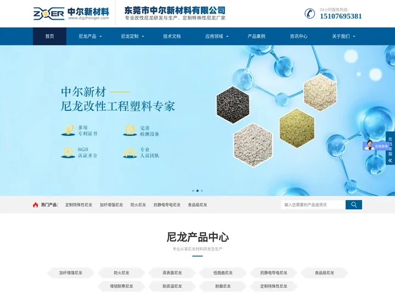Expand the 应用领域 dropdown arrow
The height and width of the screenshot is (296, 395).
click(227, 37)
